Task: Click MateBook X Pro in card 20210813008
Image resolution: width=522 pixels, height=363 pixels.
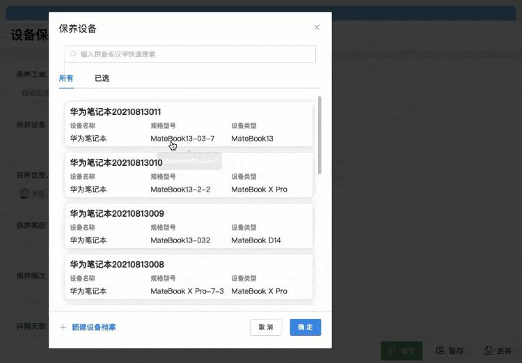Action: 260,291
